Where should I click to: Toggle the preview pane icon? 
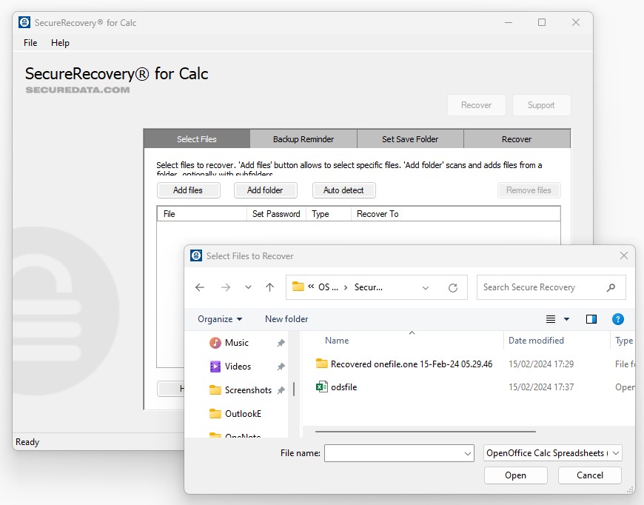pyautogui.click(x=591, y=319)
